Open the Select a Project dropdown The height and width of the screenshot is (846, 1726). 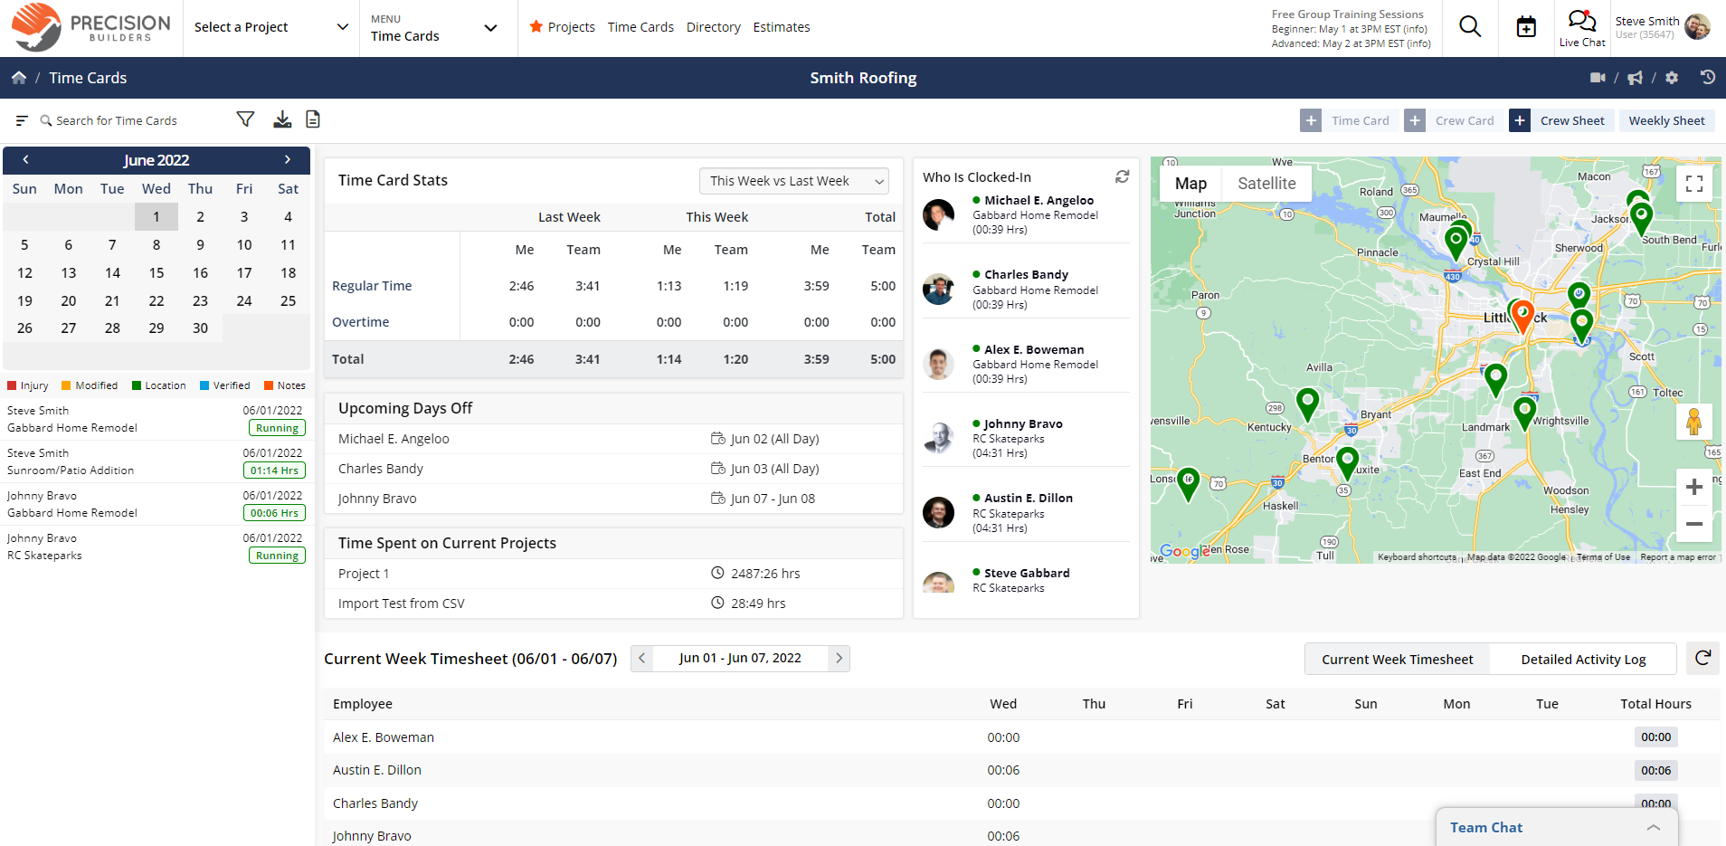(269, 27)
